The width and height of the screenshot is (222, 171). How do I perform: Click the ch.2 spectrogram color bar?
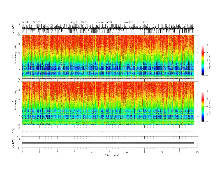(203, 106)
